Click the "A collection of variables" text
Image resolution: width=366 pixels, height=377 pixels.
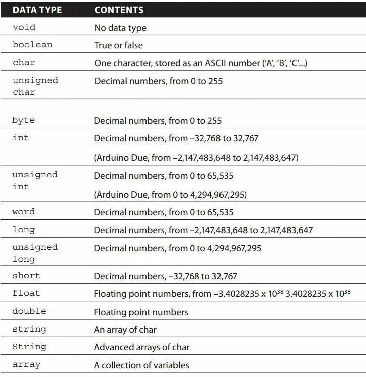click(141, 365)
